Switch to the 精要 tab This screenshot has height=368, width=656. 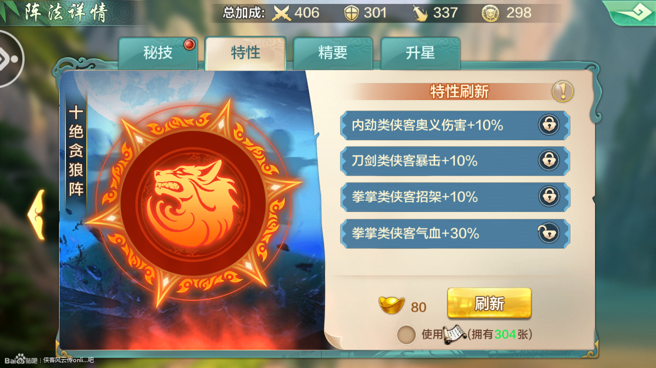click(333, 53)
